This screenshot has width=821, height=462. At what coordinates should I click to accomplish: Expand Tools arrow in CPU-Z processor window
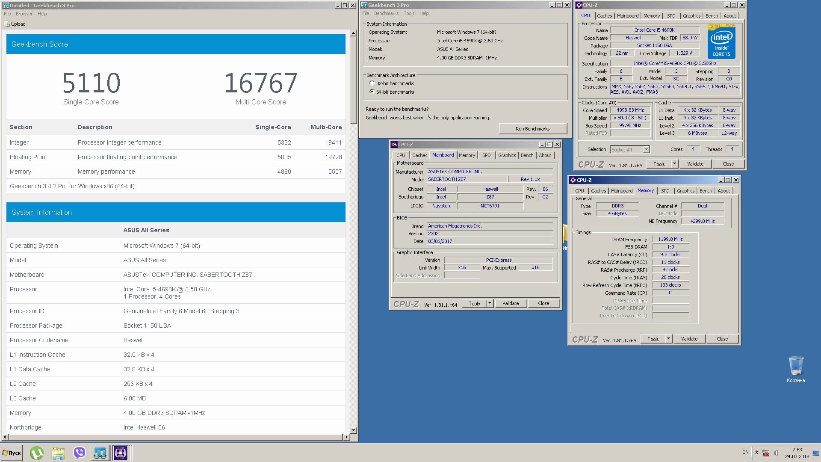click(674, 164)
